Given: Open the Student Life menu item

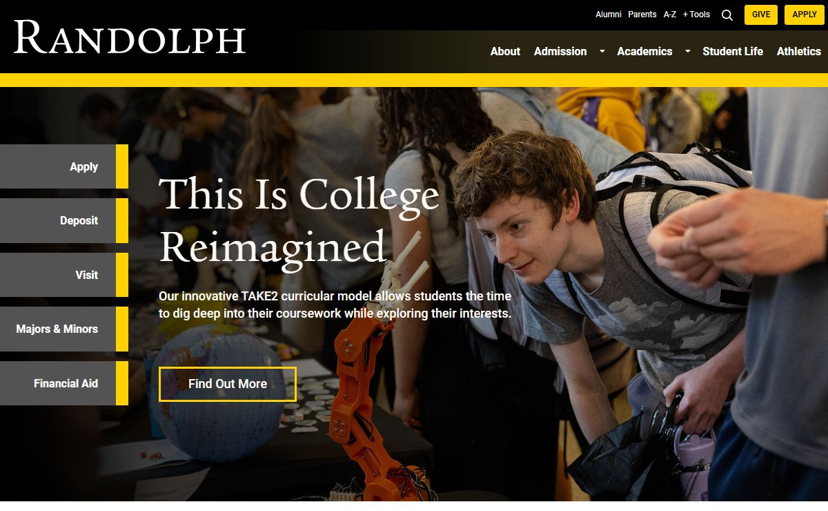Looking at the screenshot, I should click(733, 51).
